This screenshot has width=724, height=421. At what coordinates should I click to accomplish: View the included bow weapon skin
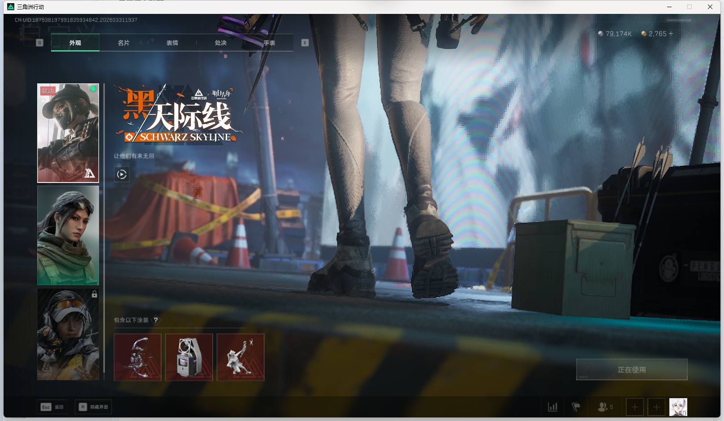[138, 357]
